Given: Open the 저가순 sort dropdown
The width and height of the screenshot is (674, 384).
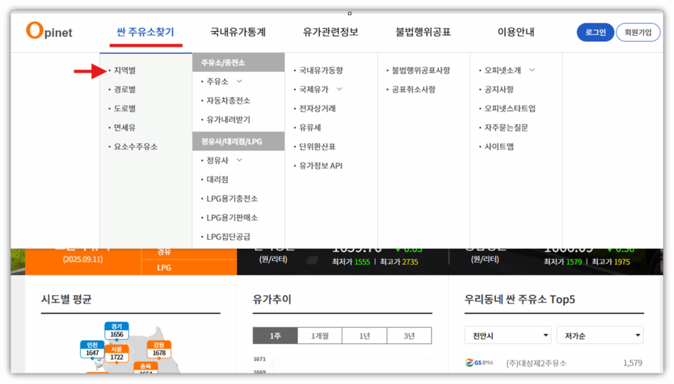Looking at the screenshot, I should pyautogui.click(x=600, y=335).
